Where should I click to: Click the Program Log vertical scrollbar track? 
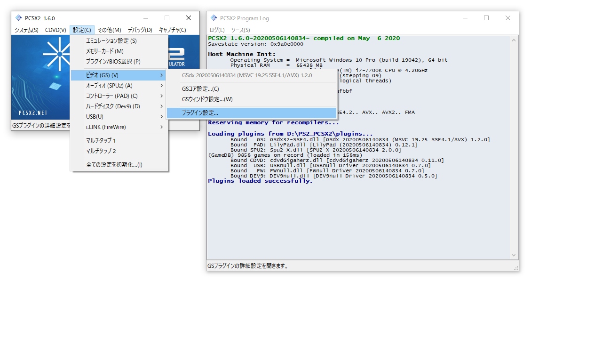(x=514, y=148)
